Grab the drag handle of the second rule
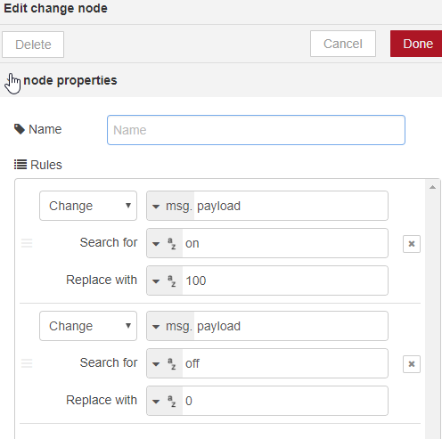 pos(27,363)
